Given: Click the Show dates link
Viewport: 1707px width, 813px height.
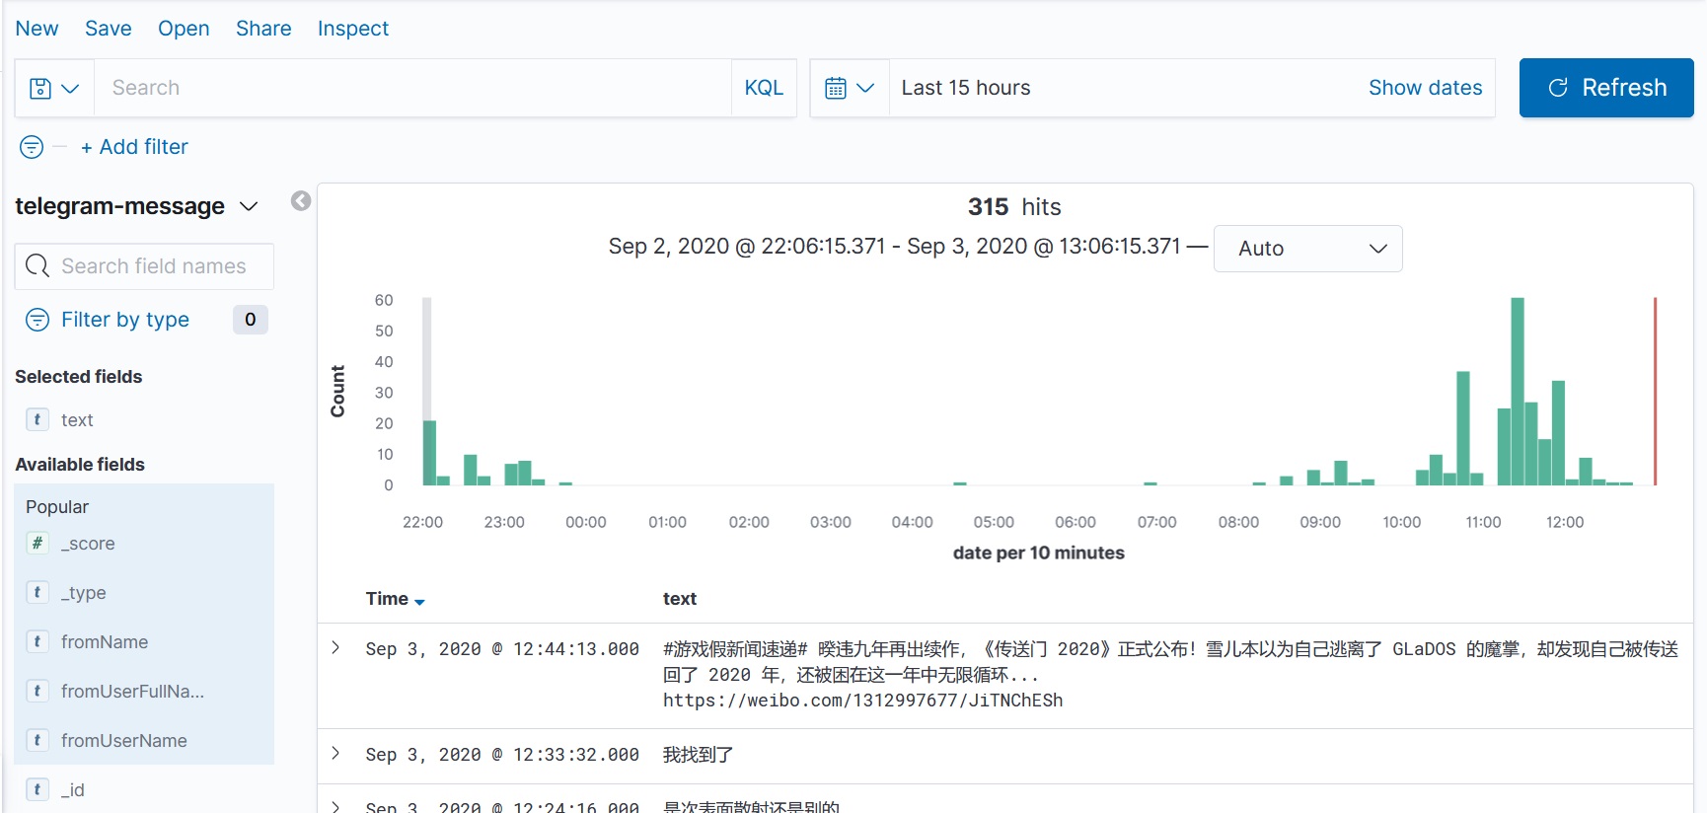Looking at the screenshot, I should [1424, 88].
